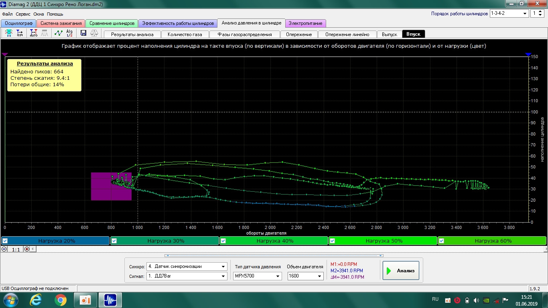Click the blue marker 1234 numbering icon
The height and width of the screenshot is (308, 548).
click(20, 33)
